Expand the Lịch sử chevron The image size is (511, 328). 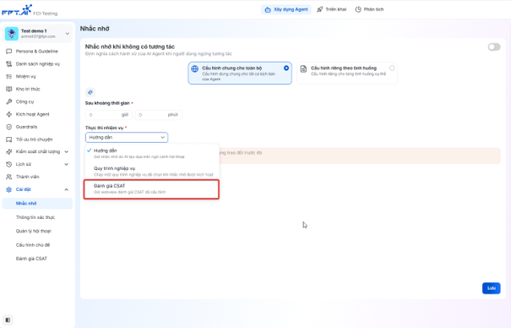click(x=67, y=164)
